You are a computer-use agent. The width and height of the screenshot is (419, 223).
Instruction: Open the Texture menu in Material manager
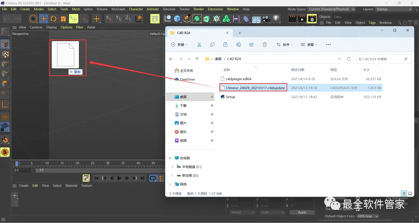tap(87, 186)
